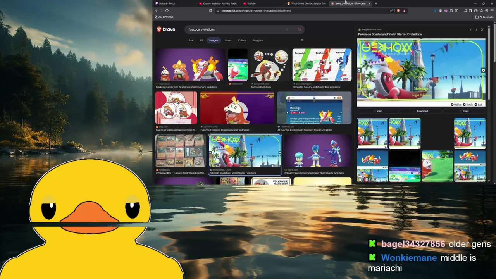This screenshot has height=279, width=496.
Task: Open a new browser tab with the plus icon
Action: [x=376, y=3]
